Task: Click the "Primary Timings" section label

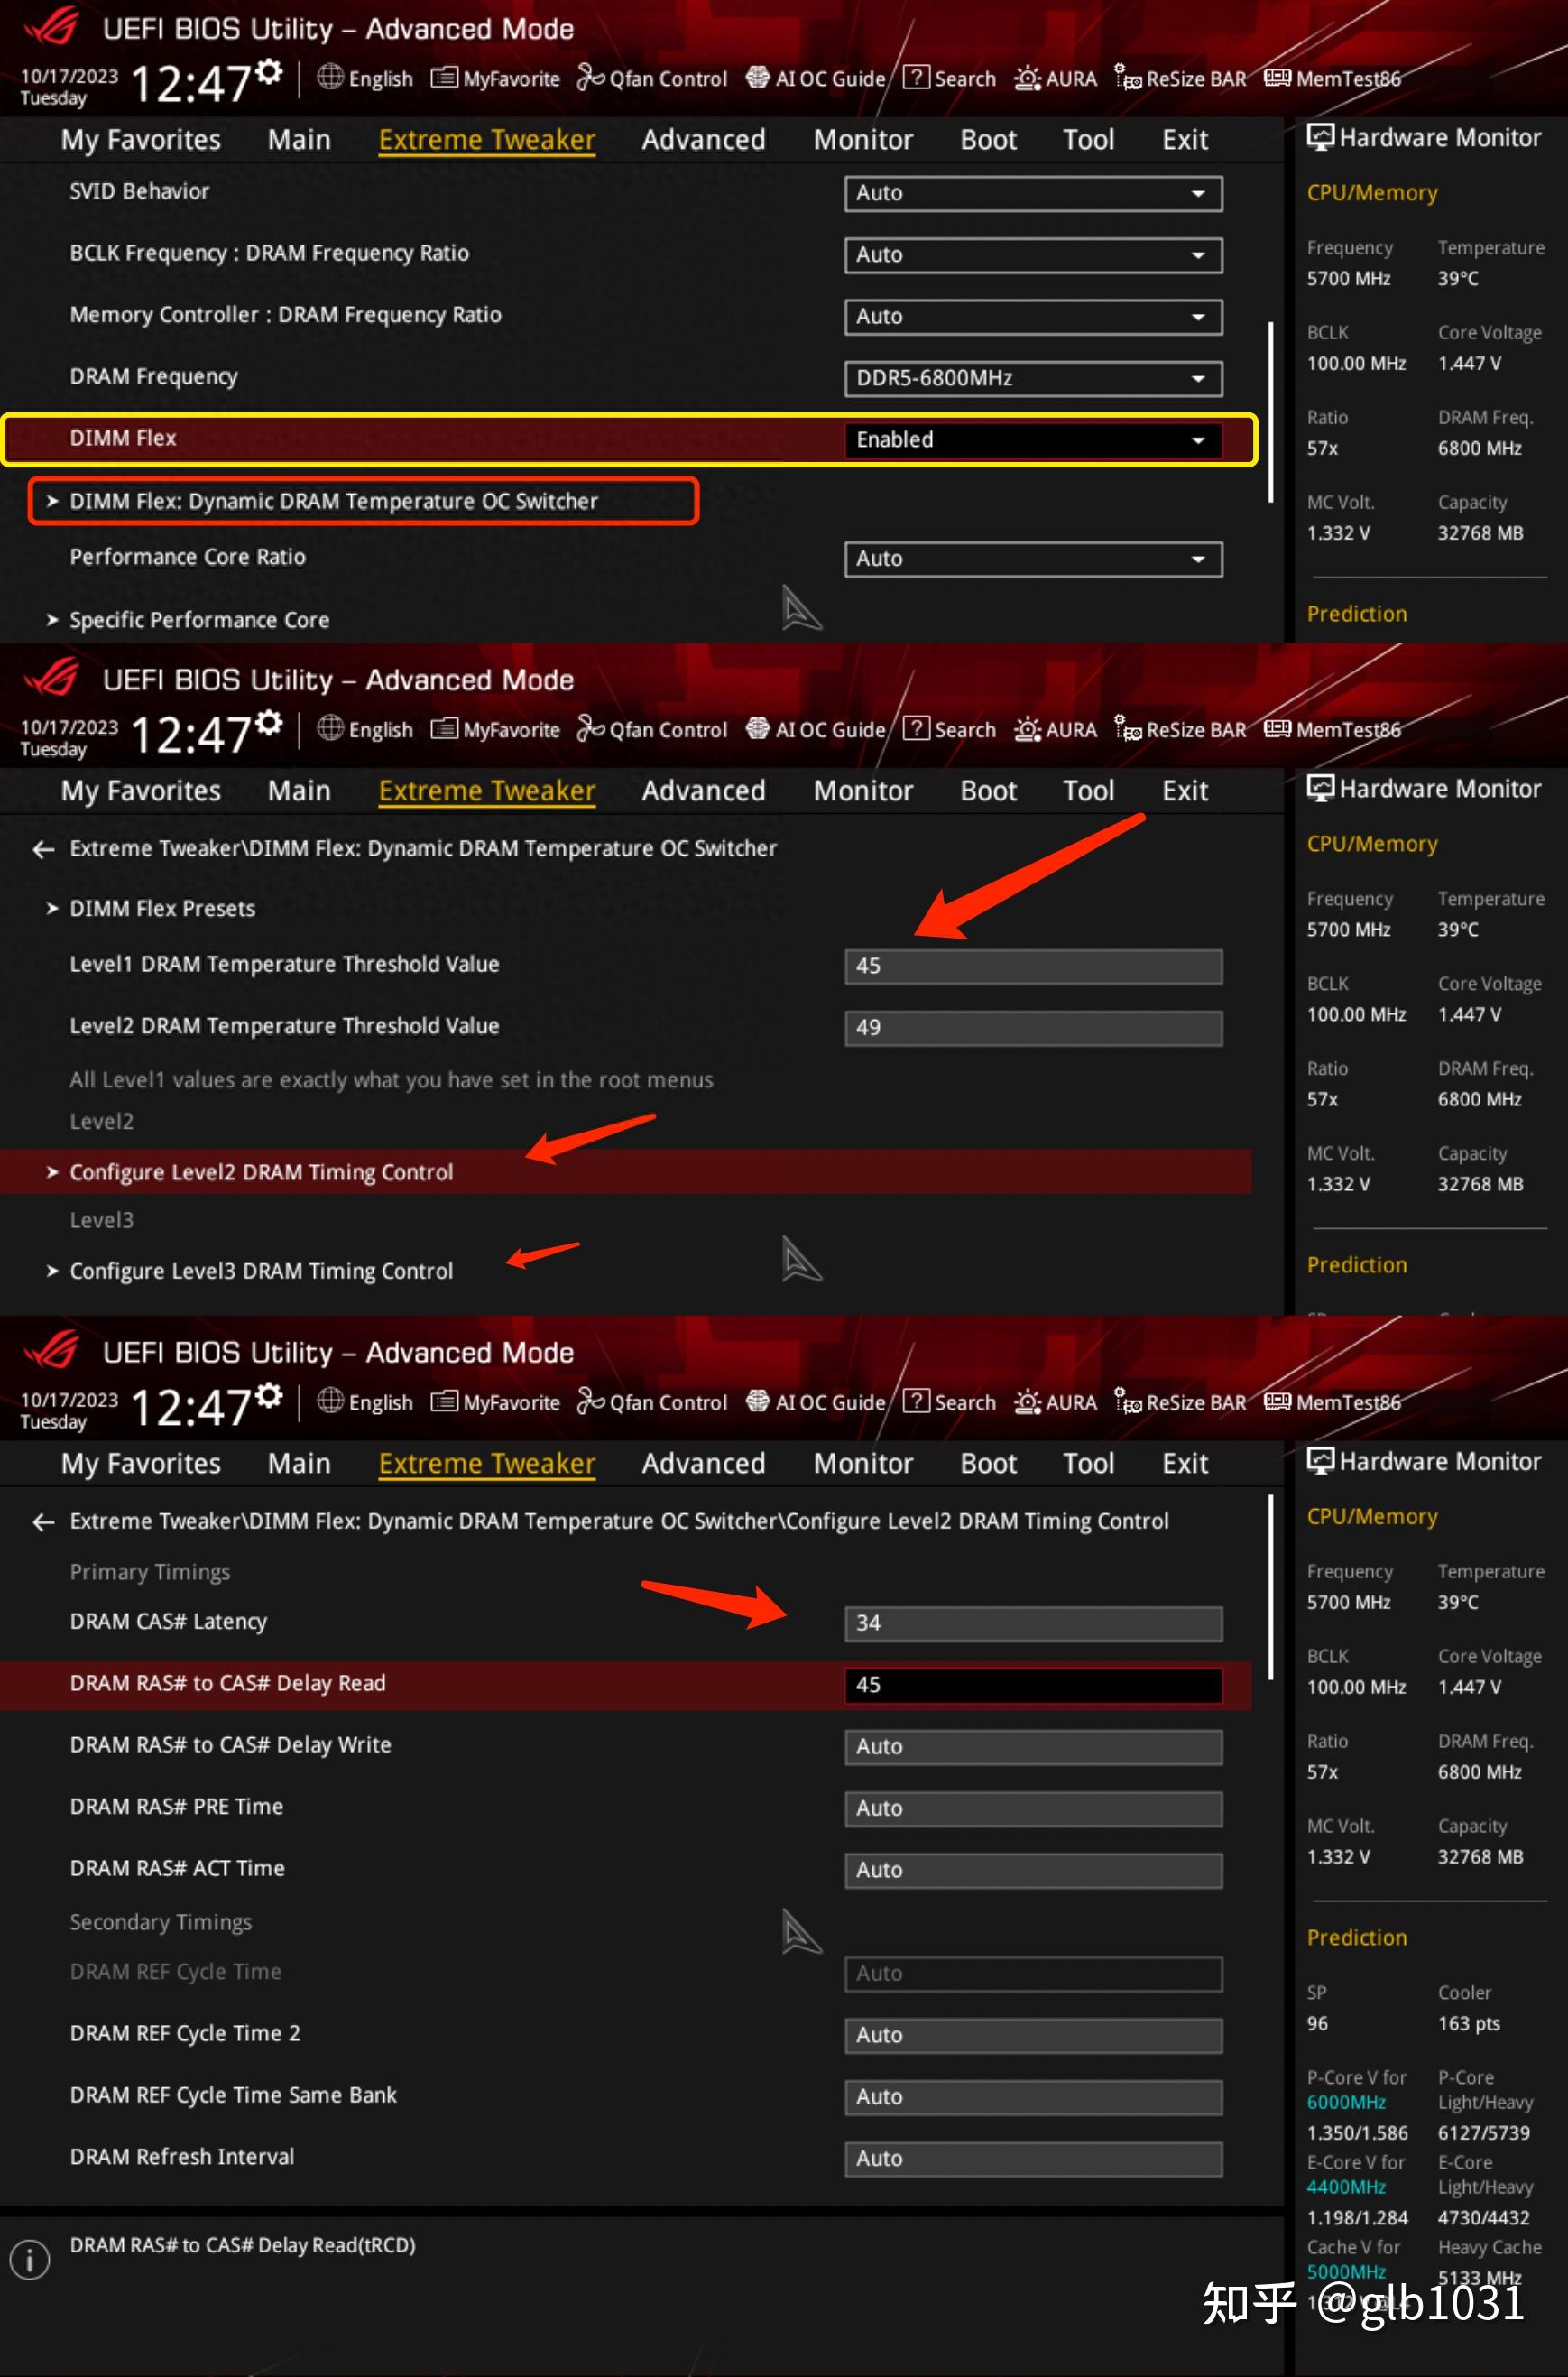Action: point(150,1572)
